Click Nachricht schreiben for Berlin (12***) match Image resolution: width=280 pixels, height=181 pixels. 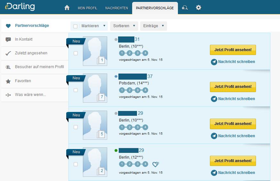coord(236,173)
